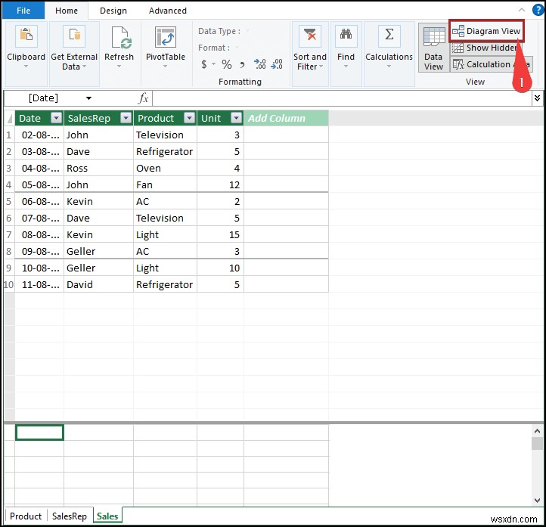
Task: Click the Add Column header
Action: click(286, 118)
